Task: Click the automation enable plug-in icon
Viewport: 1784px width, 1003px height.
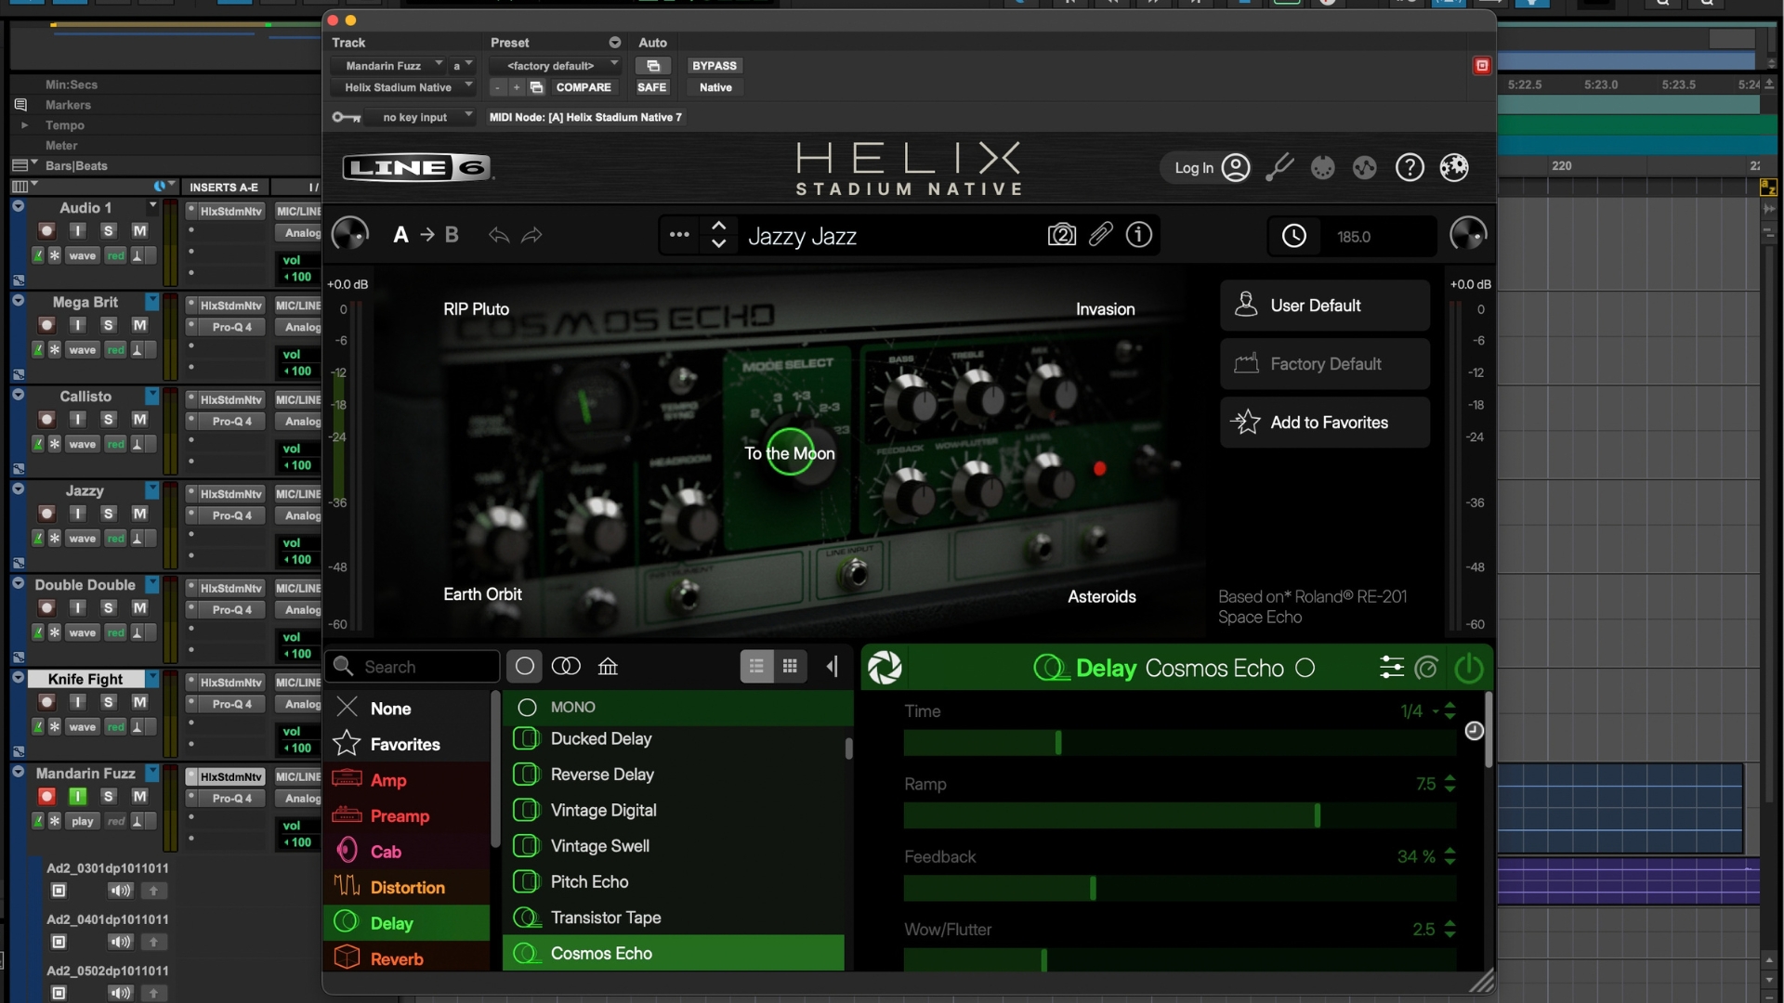Action: tap(653, 66)
